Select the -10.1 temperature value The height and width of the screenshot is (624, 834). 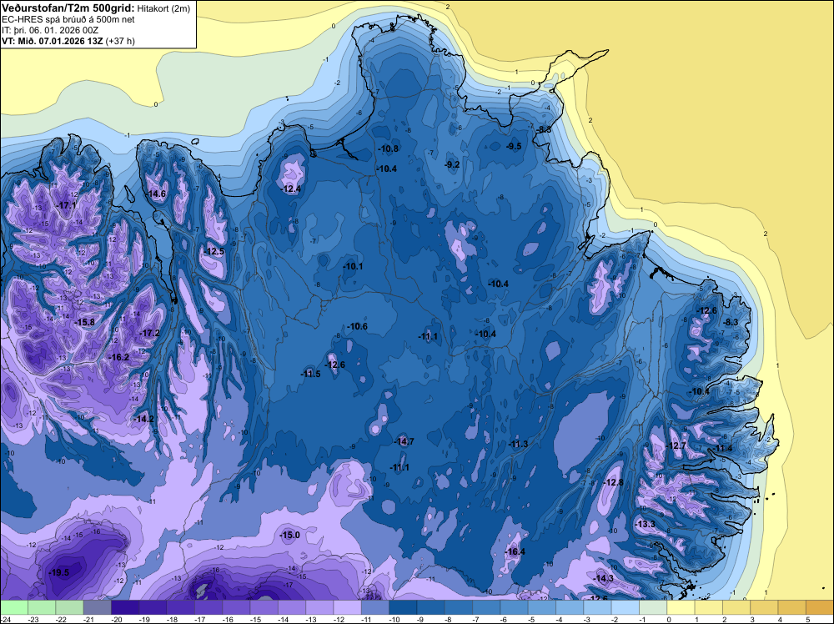pos(353,266)
